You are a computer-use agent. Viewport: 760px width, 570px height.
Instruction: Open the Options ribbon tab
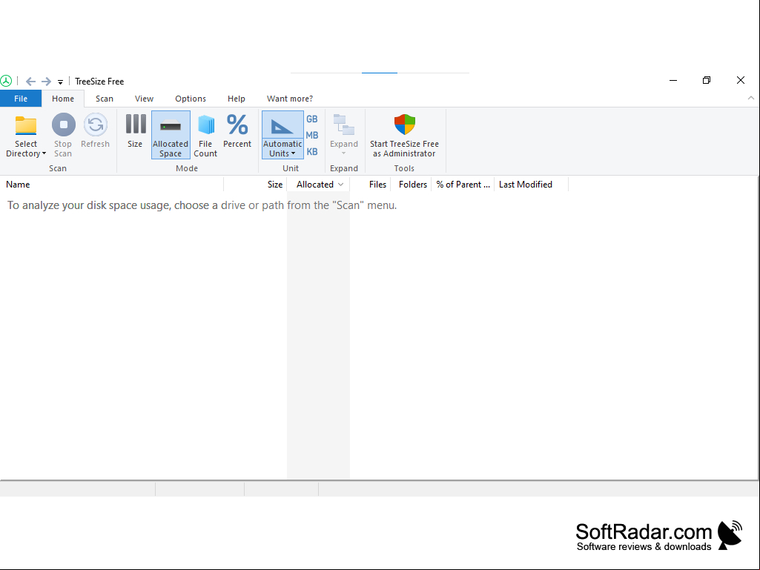coord(191,99)
